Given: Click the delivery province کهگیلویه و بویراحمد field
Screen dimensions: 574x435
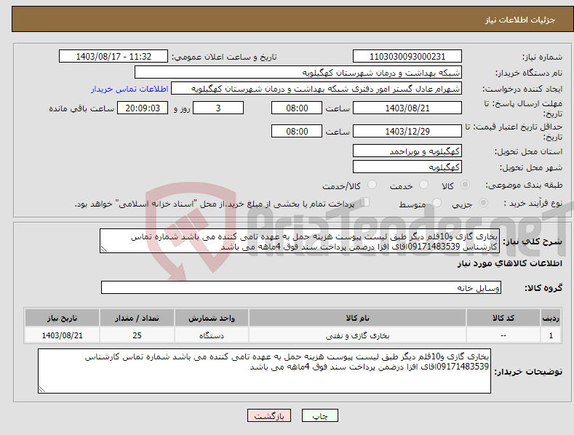Looking at the screenshot, I should [x=407, y=151].
